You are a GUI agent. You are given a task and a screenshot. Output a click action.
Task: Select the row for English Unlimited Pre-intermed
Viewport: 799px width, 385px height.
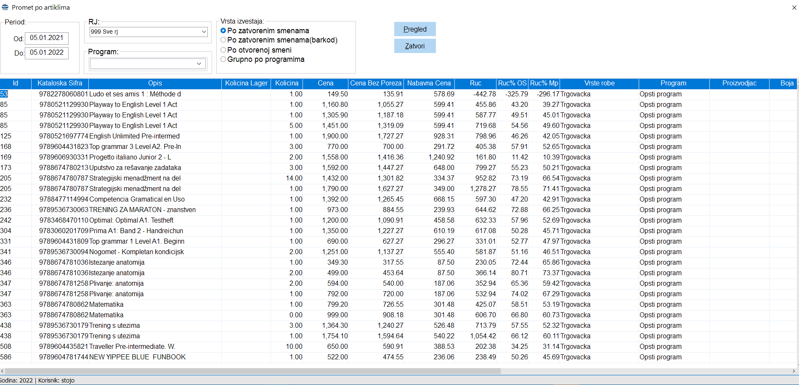tap(134, 136)
